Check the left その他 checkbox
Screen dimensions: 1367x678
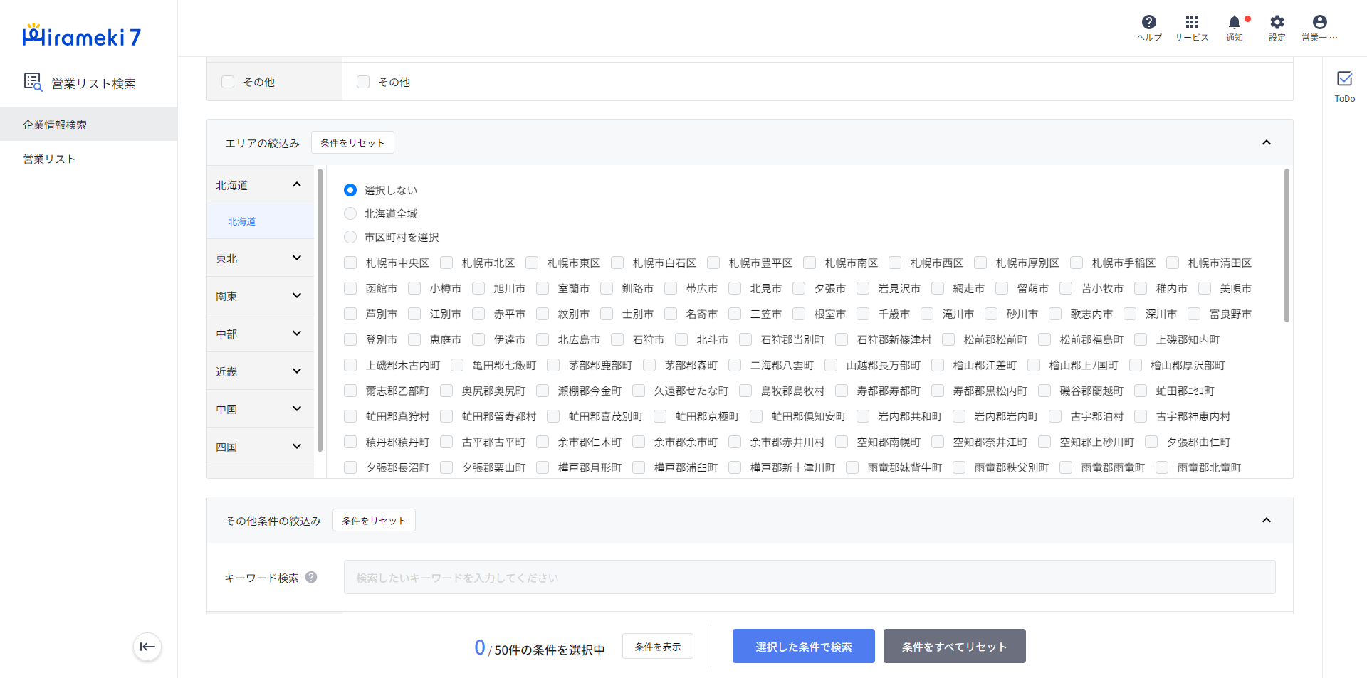click(228, 82)
